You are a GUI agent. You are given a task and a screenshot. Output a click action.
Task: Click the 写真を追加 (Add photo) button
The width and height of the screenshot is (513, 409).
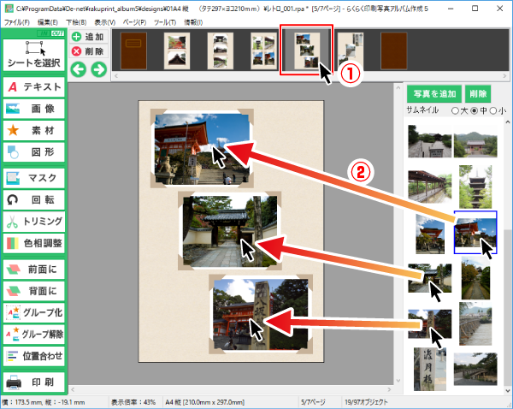(433, 93)
